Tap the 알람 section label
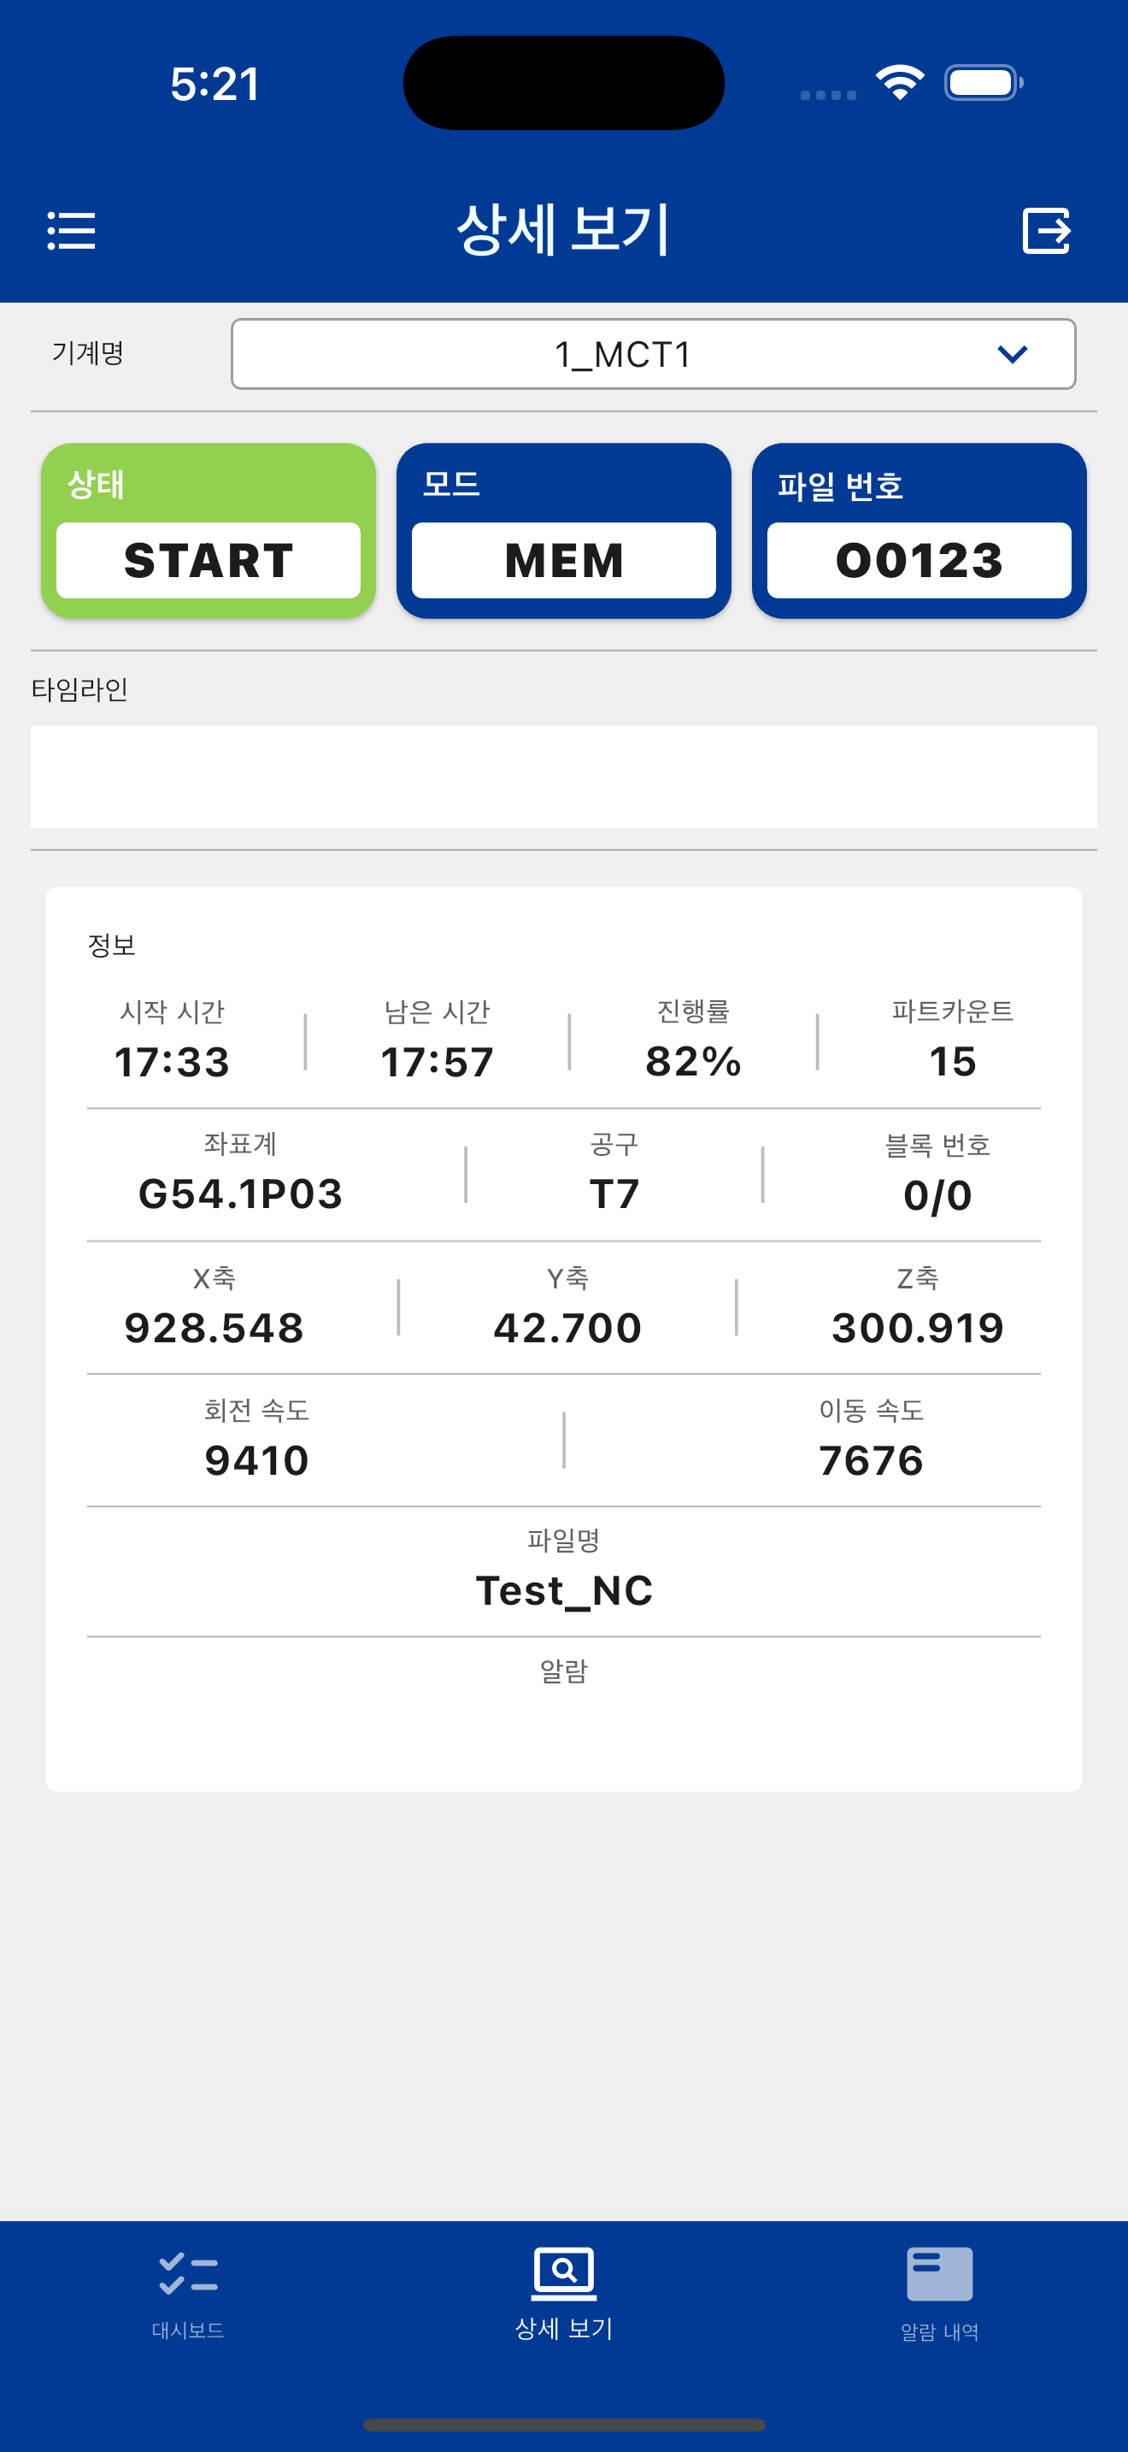The width and height of the screenshot is (1128, 2452). pyautogui.click(x=564, y=1671)
